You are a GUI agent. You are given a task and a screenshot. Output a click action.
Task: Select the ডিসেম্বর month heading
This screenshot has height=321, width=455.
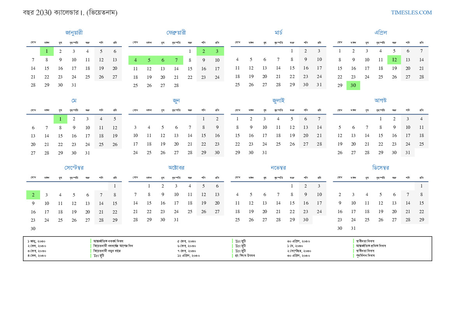click(380, 168)
